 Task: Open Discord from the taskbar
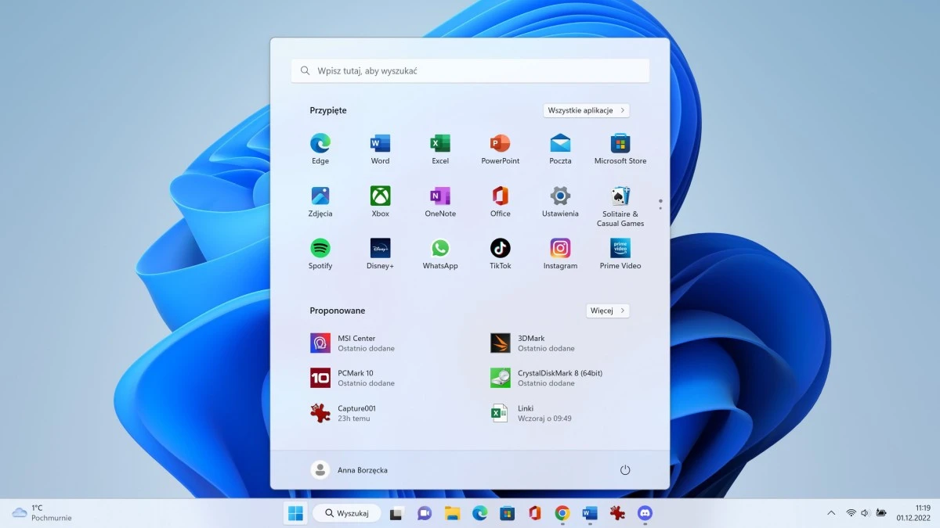pyautogui.click(x=644, y=513)
